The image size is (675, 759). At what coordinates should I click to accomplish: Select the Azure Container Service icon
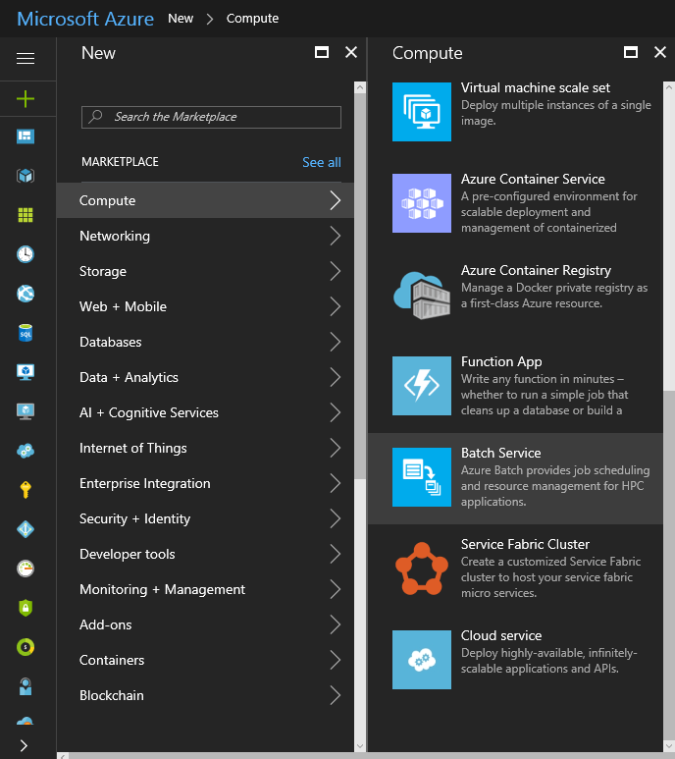(422, 203)
